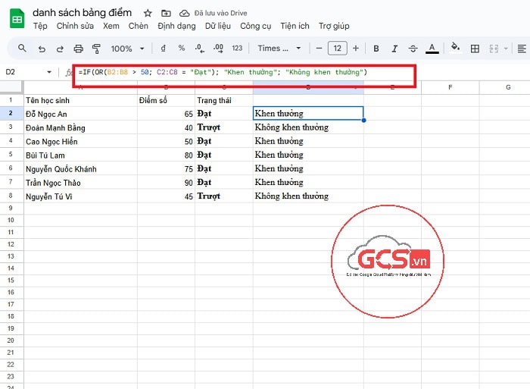
Task: Open the fill color picker
Action: pyautogui.click(x=455, y=49)
